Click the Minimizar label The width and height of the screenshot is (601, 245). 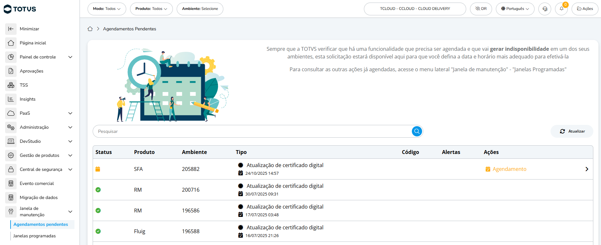tap(29, 29)
